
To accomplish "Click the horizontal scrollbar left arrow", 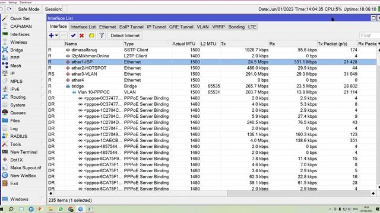I will pos(50,193).
